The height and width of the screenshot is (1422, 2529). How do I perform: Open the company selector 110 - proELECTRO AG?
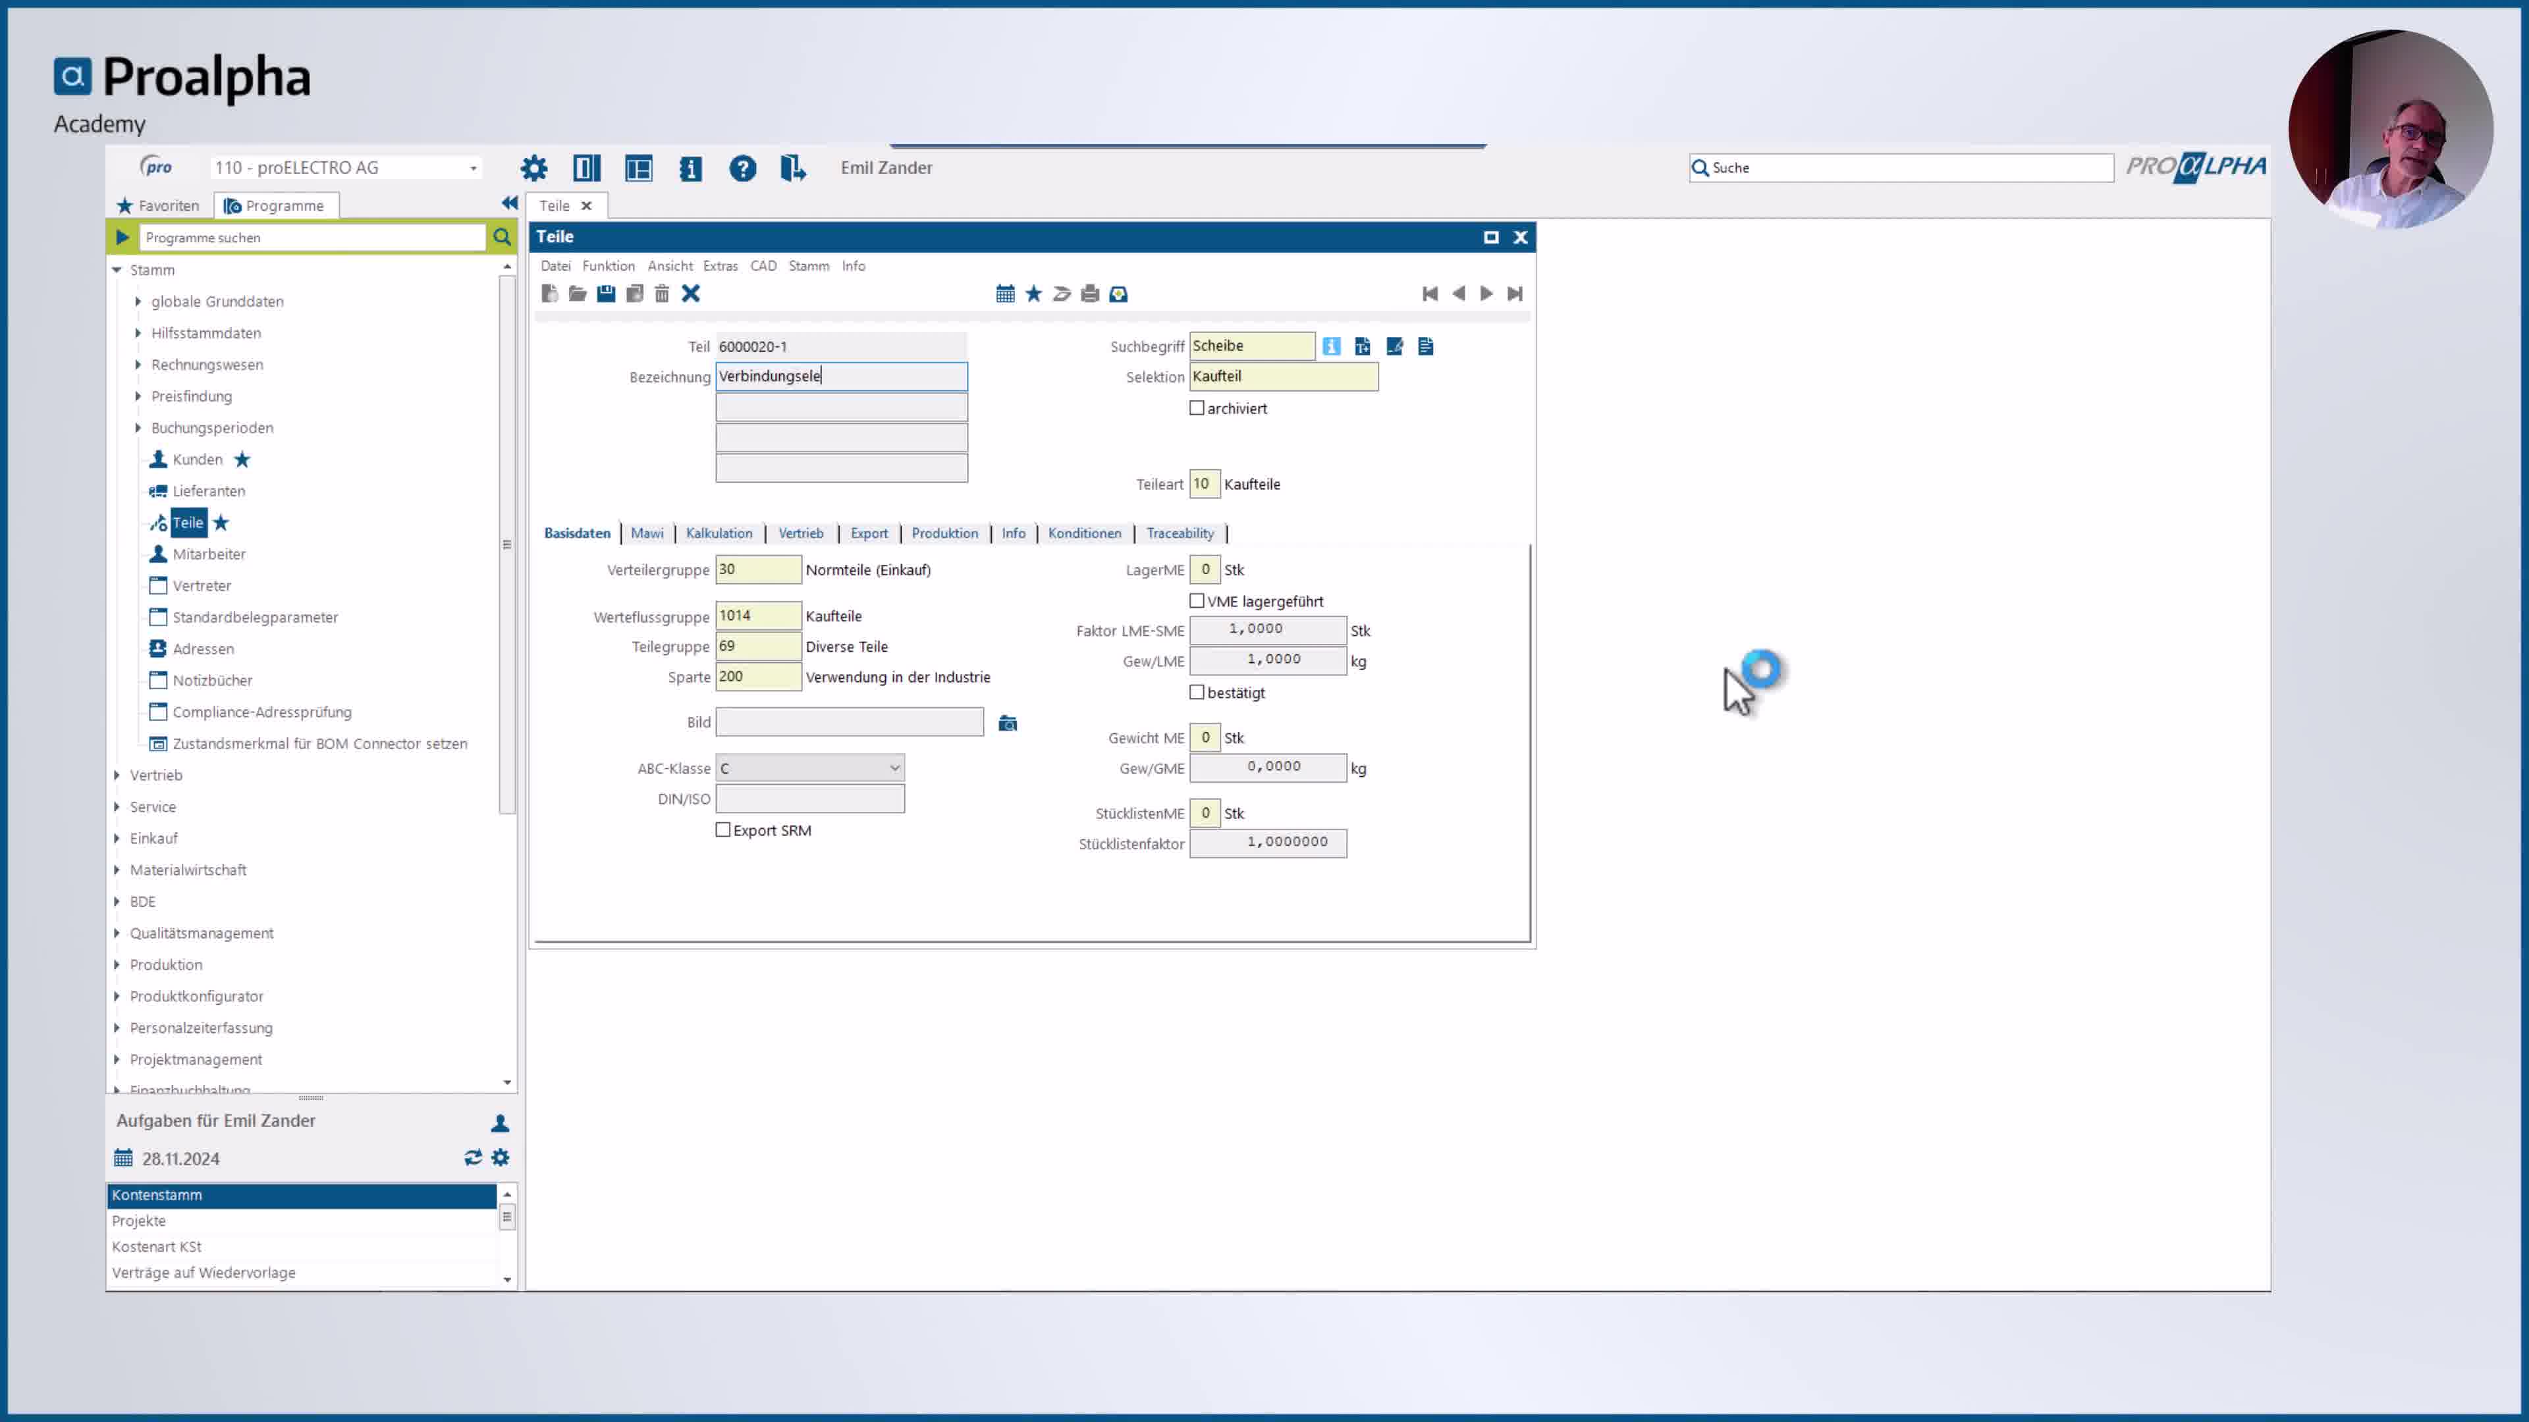[346, 168]
